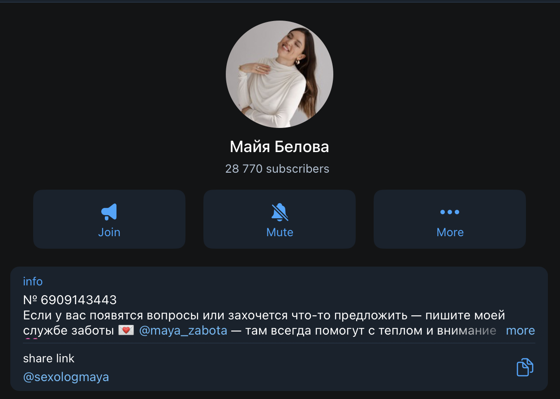Click the three-dots More icon
560x399 pixels.
(450, 212)
